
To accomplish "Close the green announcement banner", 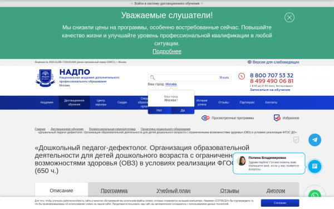I will click(289, 17).
